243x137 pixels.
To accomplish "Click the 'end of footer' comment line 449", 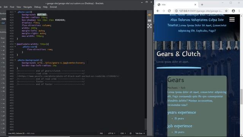I will pyautogui.click(x=50, y=84).
